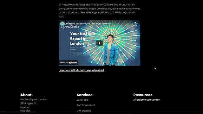This screenshot has width=203, height=114.
Task: Open 'How do you find cheap seo in London?' link
Action: pos(82,70)
